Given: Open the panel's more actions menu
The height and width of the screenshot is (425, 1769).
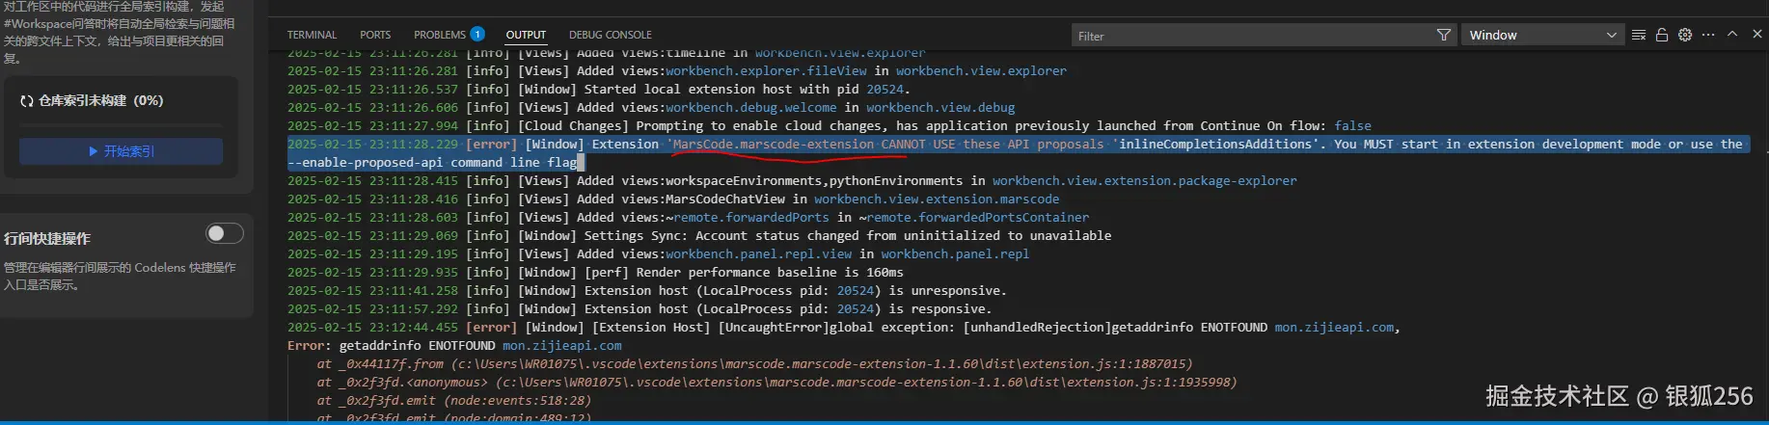Looking at the screenshot, I should click(1708, 35).
